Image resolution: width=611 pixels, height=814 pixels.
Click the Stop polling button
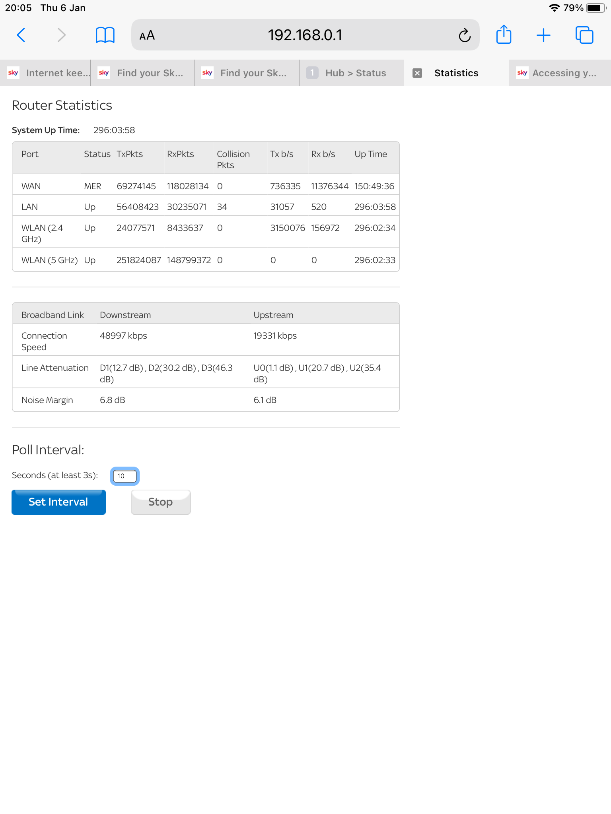pos(161,502)
